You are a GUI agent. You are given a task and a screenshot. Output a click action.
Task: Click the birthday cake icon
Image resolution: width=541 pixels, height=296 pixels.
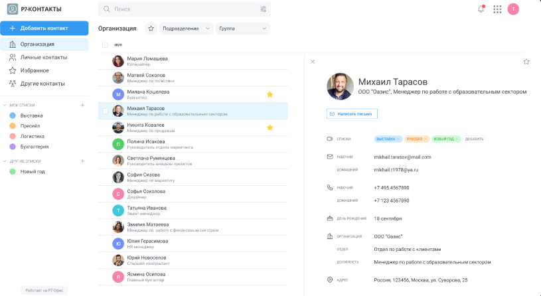[x=329, y=218]
